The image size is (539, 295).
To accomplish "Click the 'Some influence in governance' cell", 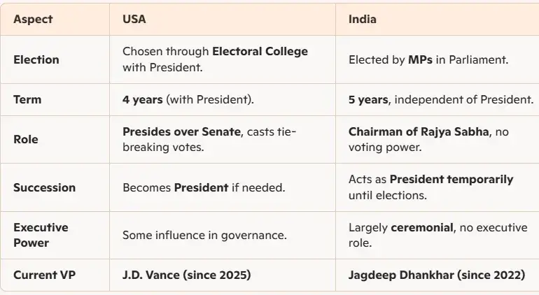I will [204, 236].
